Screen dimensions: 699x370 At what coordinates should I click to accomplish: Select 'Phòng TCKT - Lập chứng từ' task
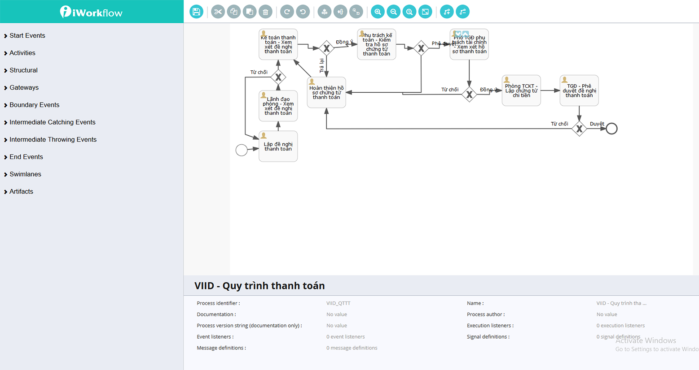coord(521,90)
